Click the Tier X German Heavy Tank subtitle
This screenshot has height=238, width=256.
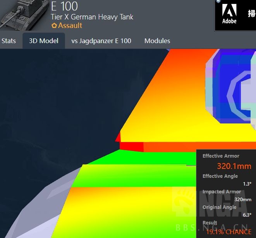pos(92,17)
